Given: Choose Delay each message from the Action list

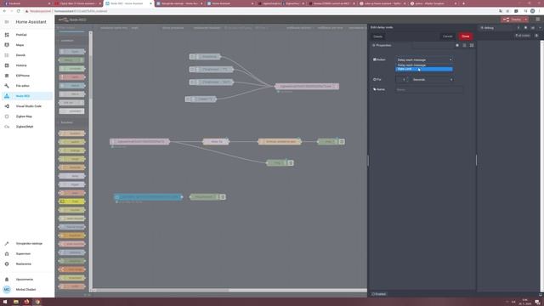Looking at the screenshot, I should [424, 65].
